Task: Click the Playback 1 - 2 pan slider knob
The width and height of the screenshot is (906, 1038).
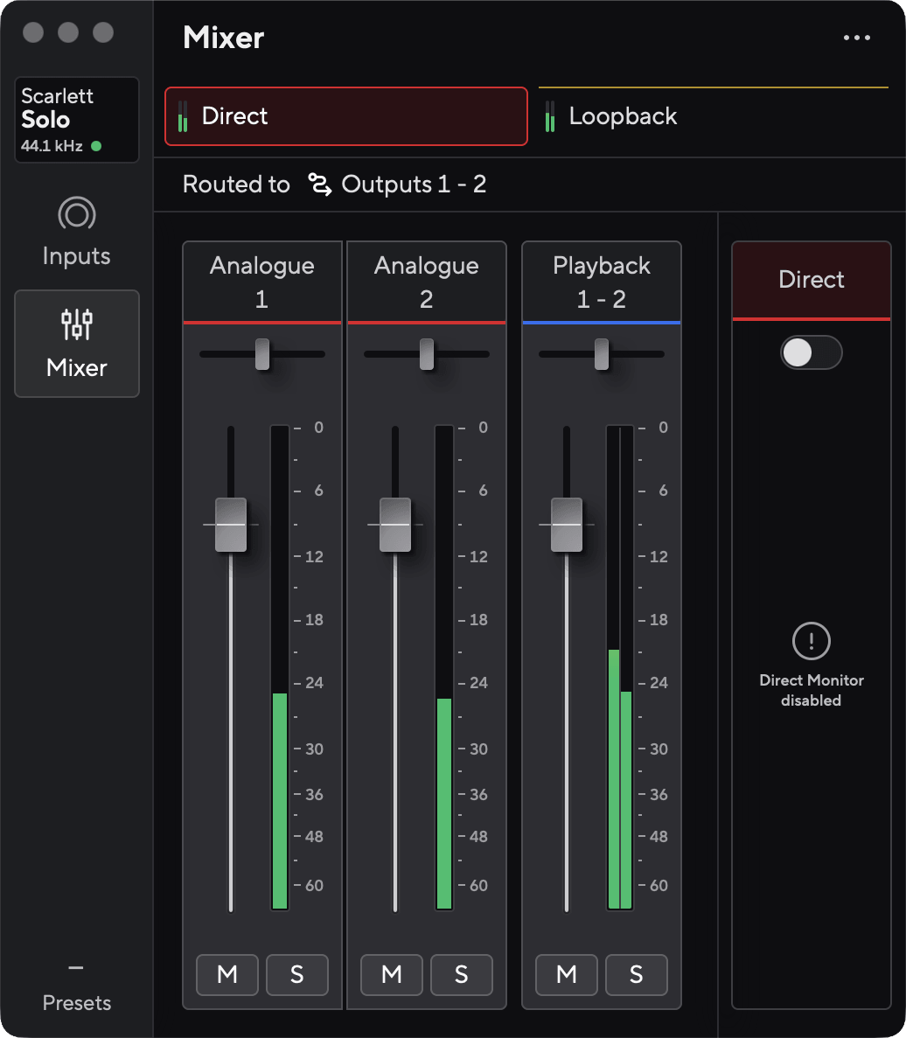Action: 601,354
